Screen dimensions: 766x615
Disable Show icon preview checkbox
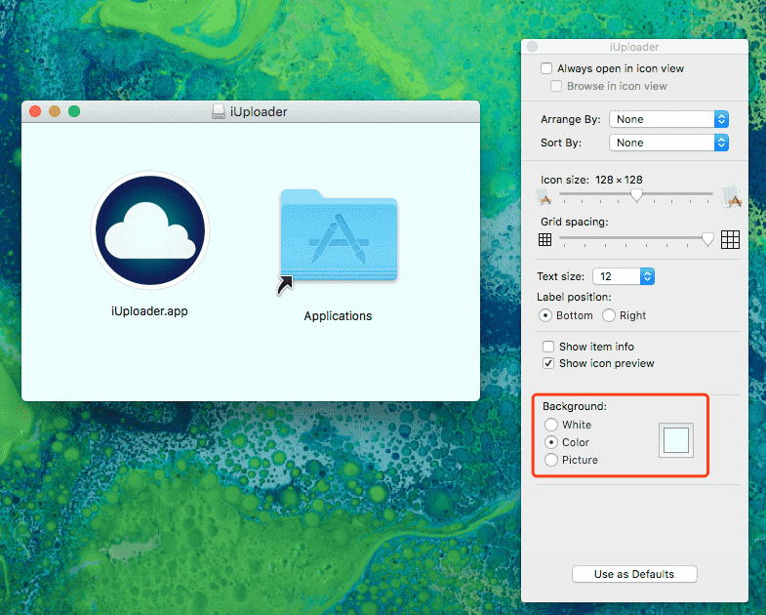548,363
